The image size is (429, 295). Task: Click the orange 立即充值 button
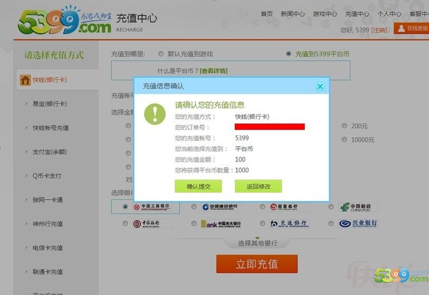pos(257,264)
